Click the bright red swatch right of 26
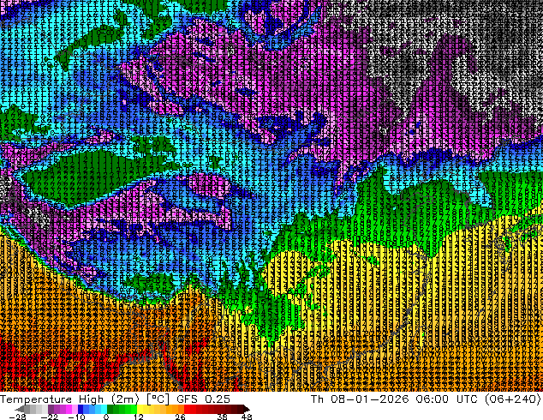Viewport: 543px width, 420px height. point(187,409)
